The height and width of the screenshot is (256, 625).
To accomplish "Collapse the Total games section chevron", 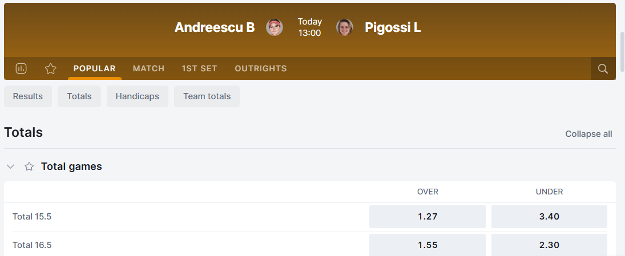I will point(10,166).
